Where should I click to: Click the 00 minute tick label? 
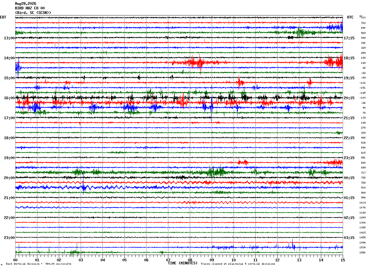coord(15,260)
